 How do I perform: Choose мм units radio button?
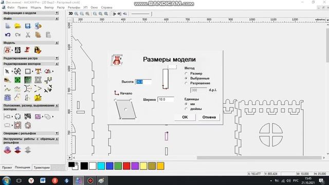click(x=186, y=104)
